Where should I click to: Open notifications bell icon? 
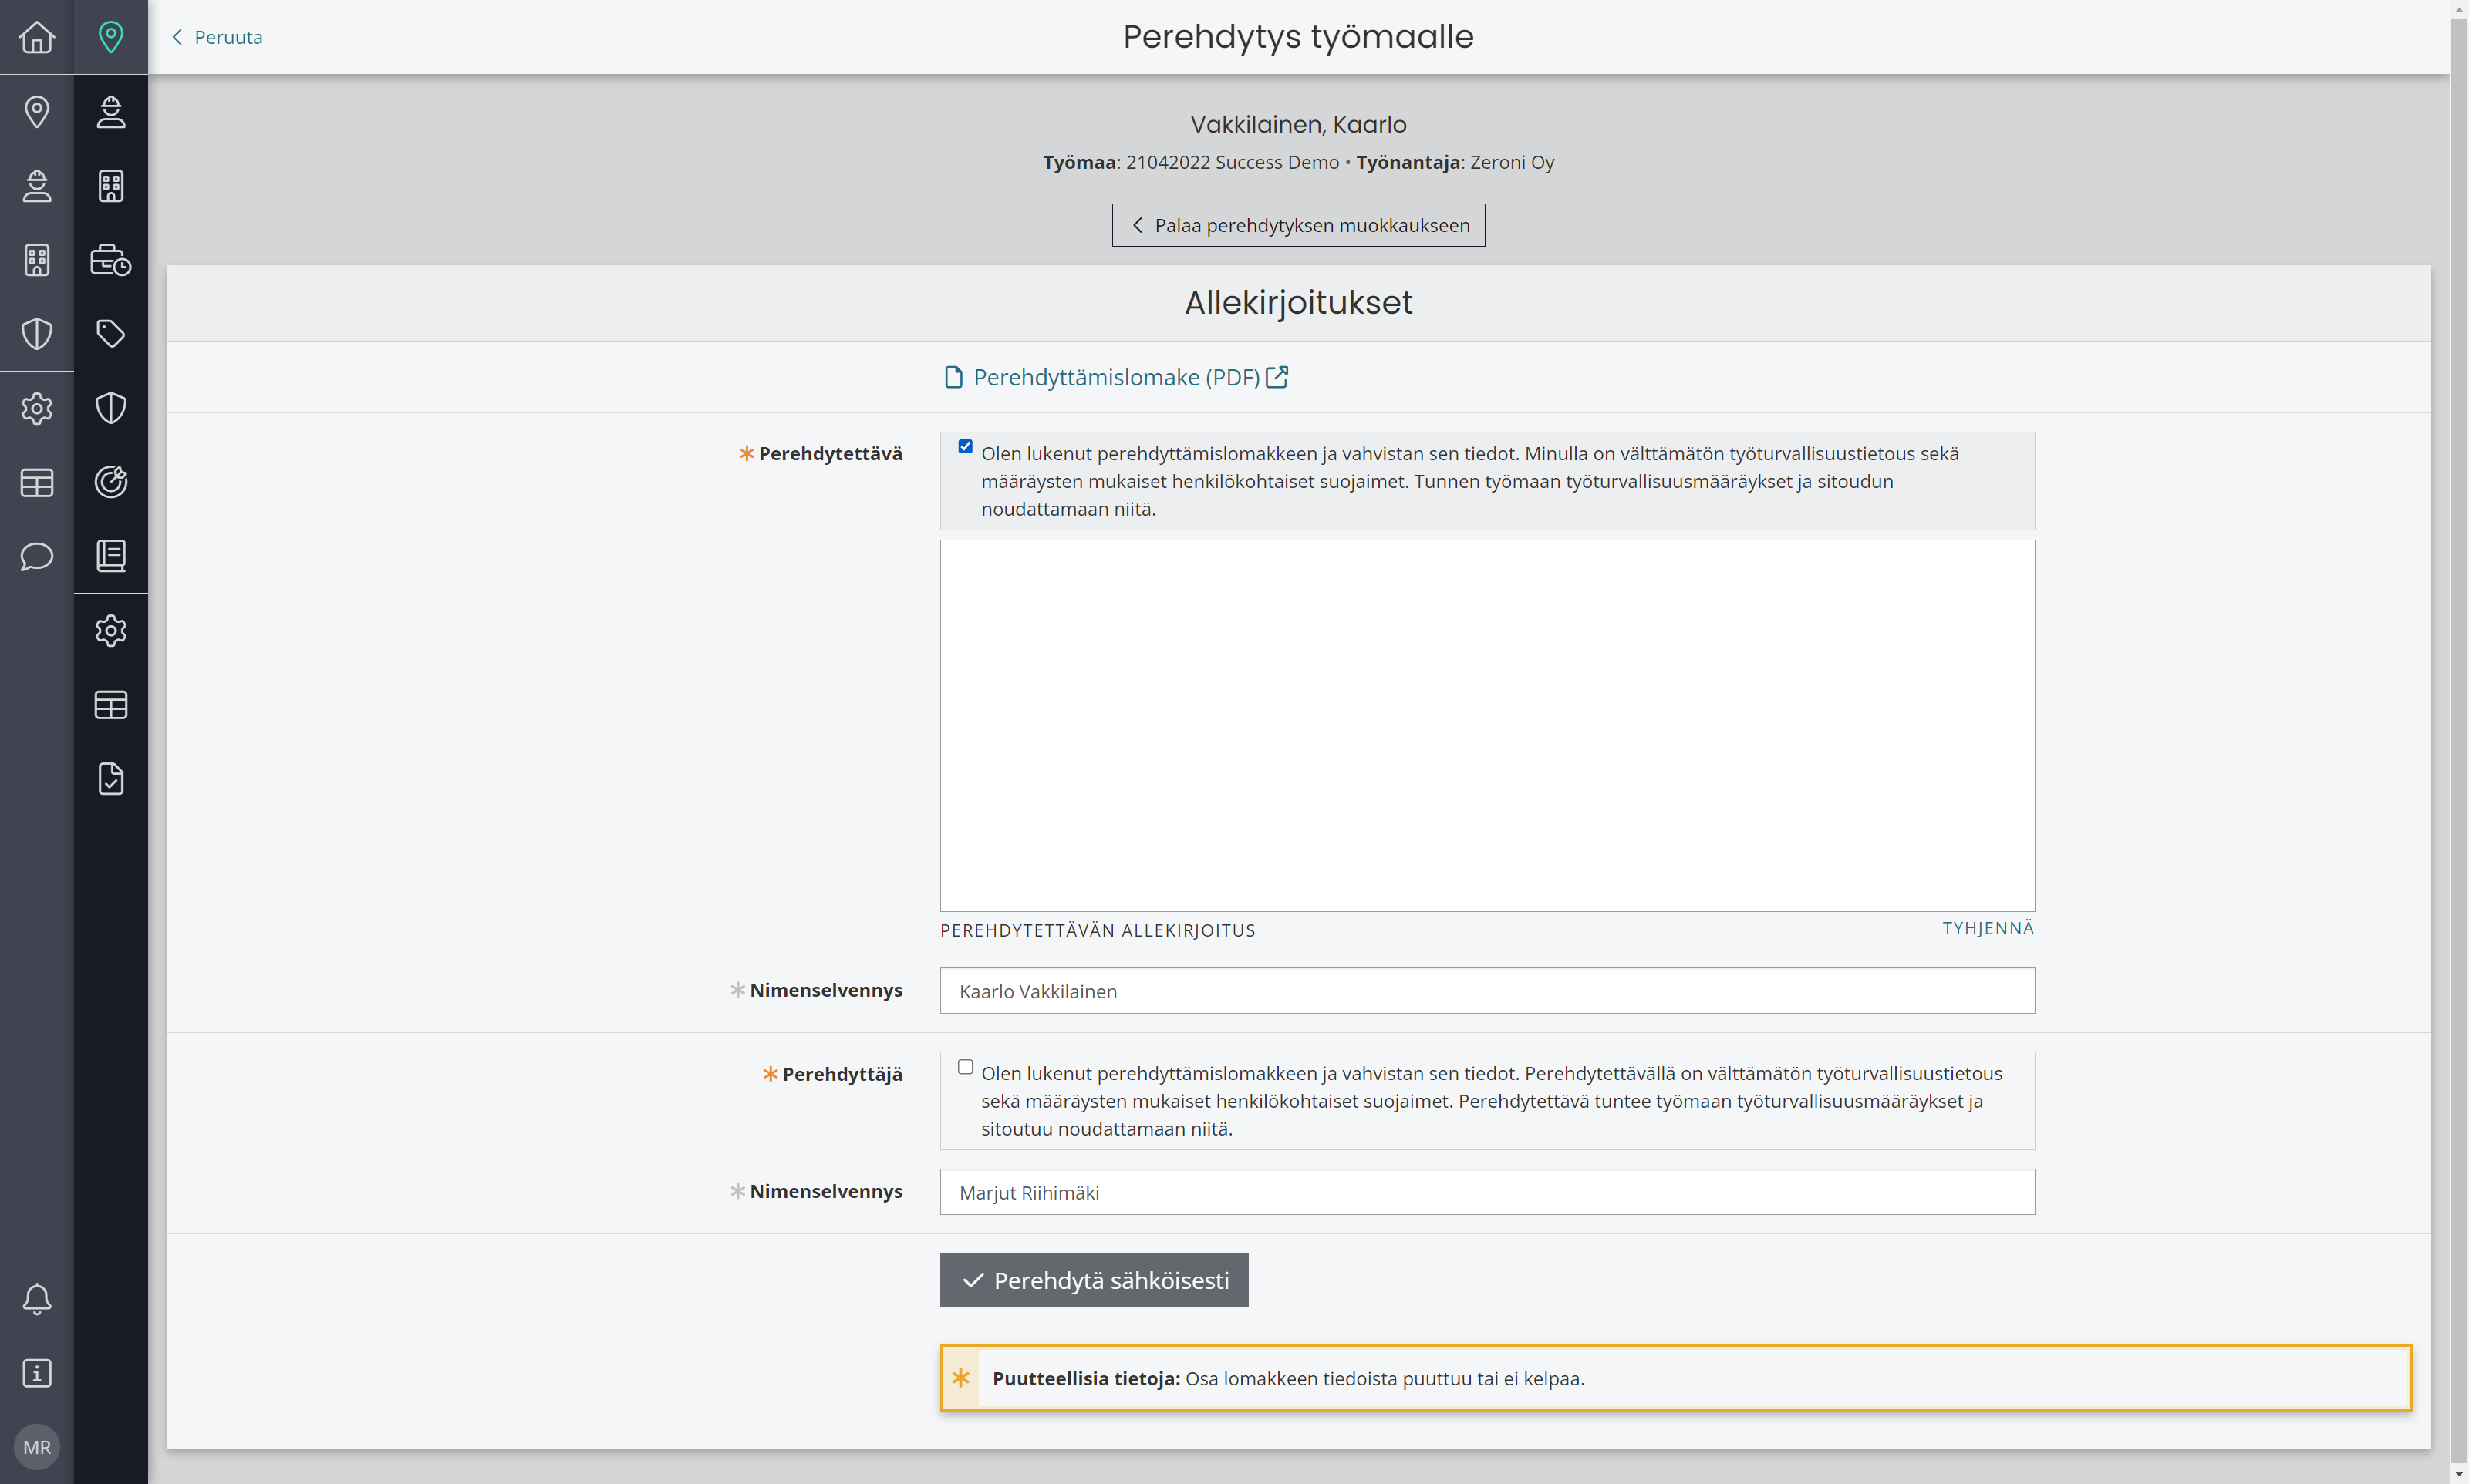pyautogui.click(x=37, y=1299)
